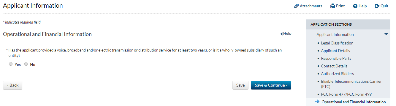Click the Save button
The height and width of the screenshot is (106, 396).
point(240,85)
